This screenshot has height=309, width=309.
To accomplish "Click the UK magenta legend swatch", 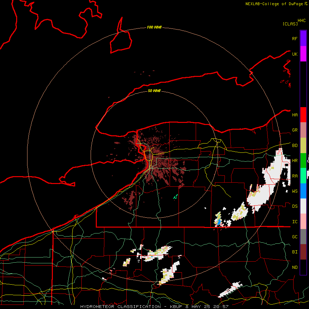I will tap(303, 54).
